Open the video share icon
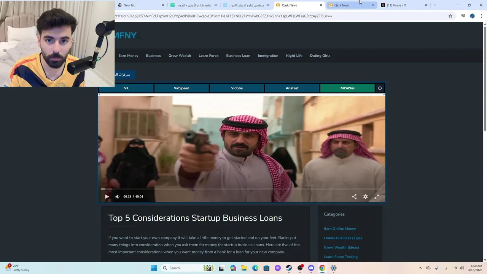Viewport: 487px width, 274px height. point(354,197)
